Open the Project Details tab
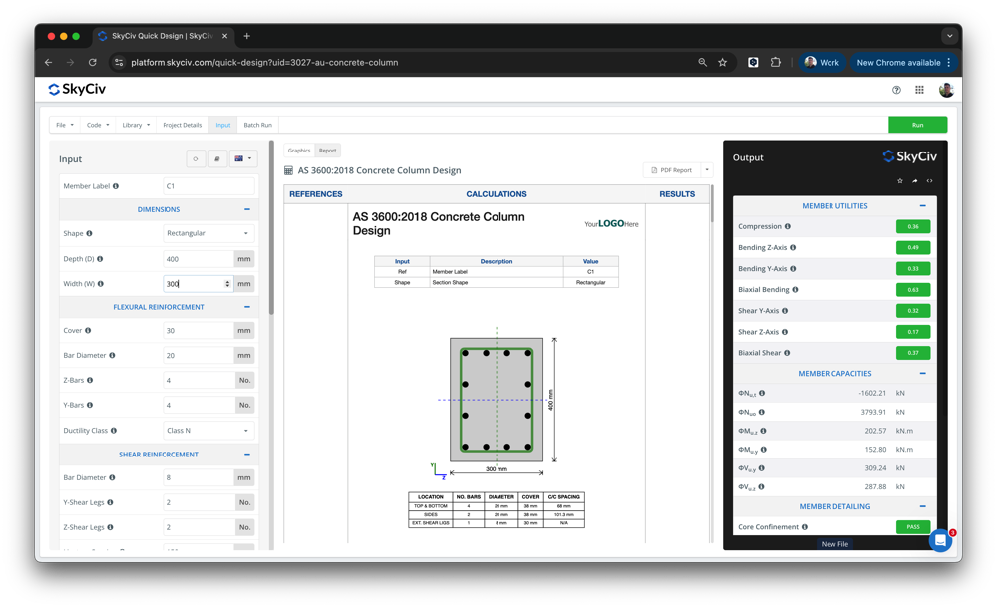Image resolution: width=997 pixels, height=608 pixels. pyautogui.click(x=182, y=125)
